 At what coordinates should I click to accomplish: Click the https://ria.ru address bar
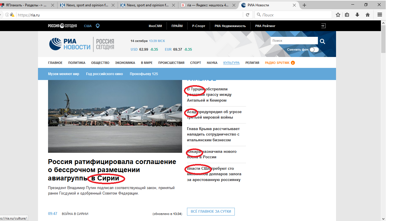pyautogui.click(x=129, y=15)
